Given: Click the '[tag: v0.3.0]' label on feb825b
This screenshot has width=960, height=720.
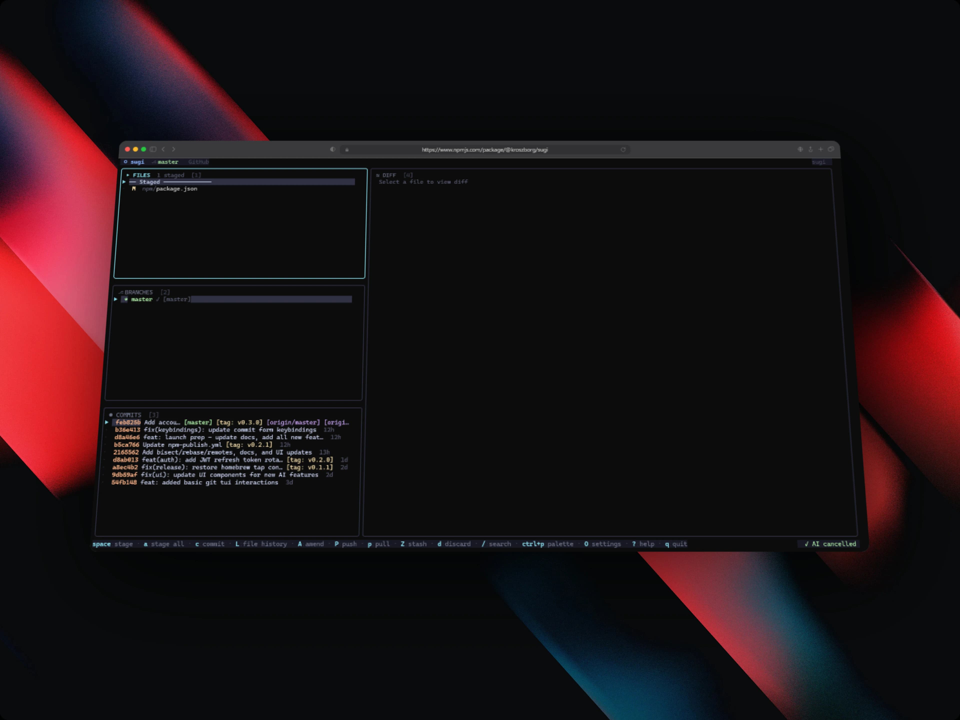Looking at the screenshot, I should 239,422.
